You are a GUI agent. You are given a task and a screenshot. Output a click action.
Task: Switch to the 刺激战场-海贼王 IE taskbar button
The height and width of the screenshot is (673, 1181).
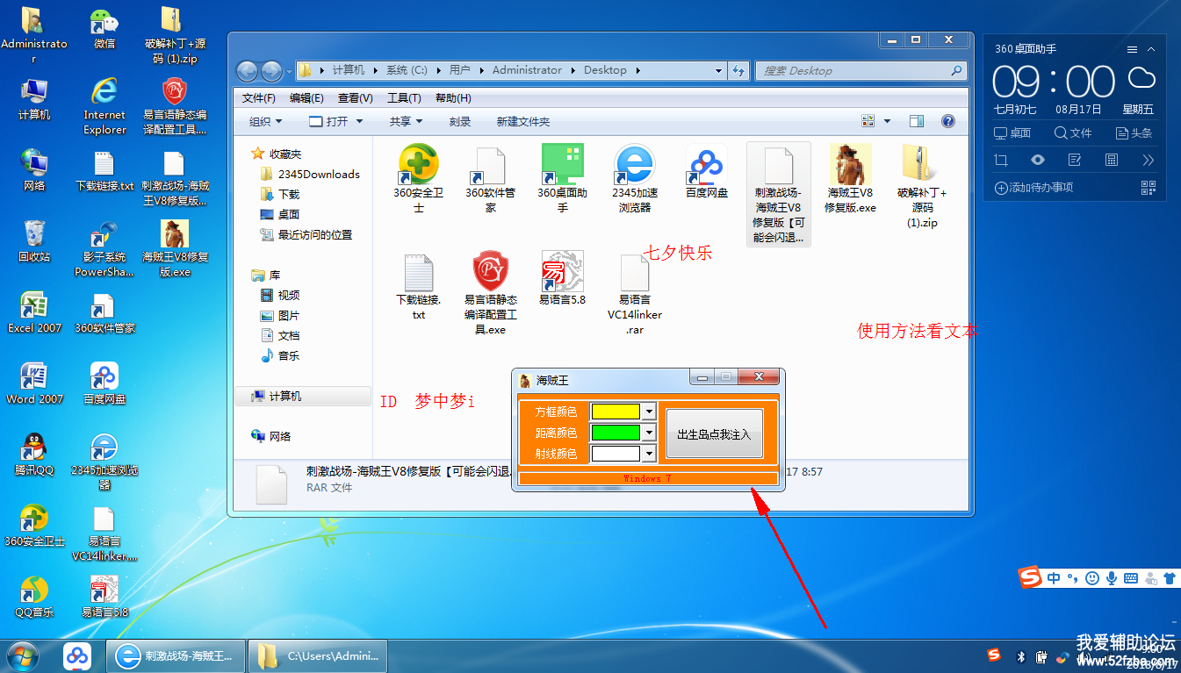[x=174, y=655]
